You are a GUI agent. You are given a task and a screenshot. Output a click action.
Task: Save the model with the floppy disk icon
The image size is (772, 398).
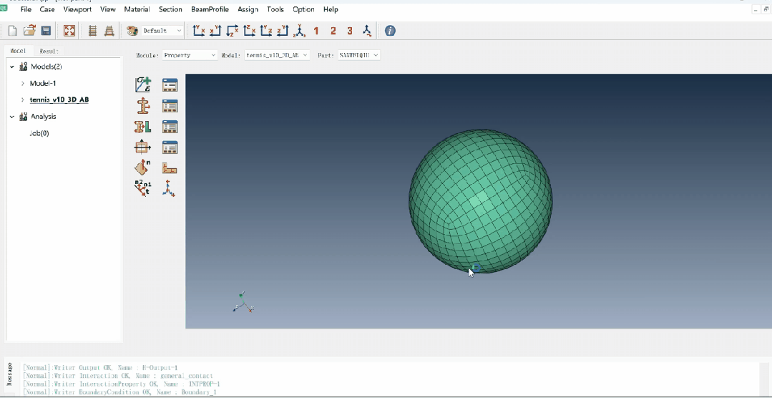click(x=46, y=31)
